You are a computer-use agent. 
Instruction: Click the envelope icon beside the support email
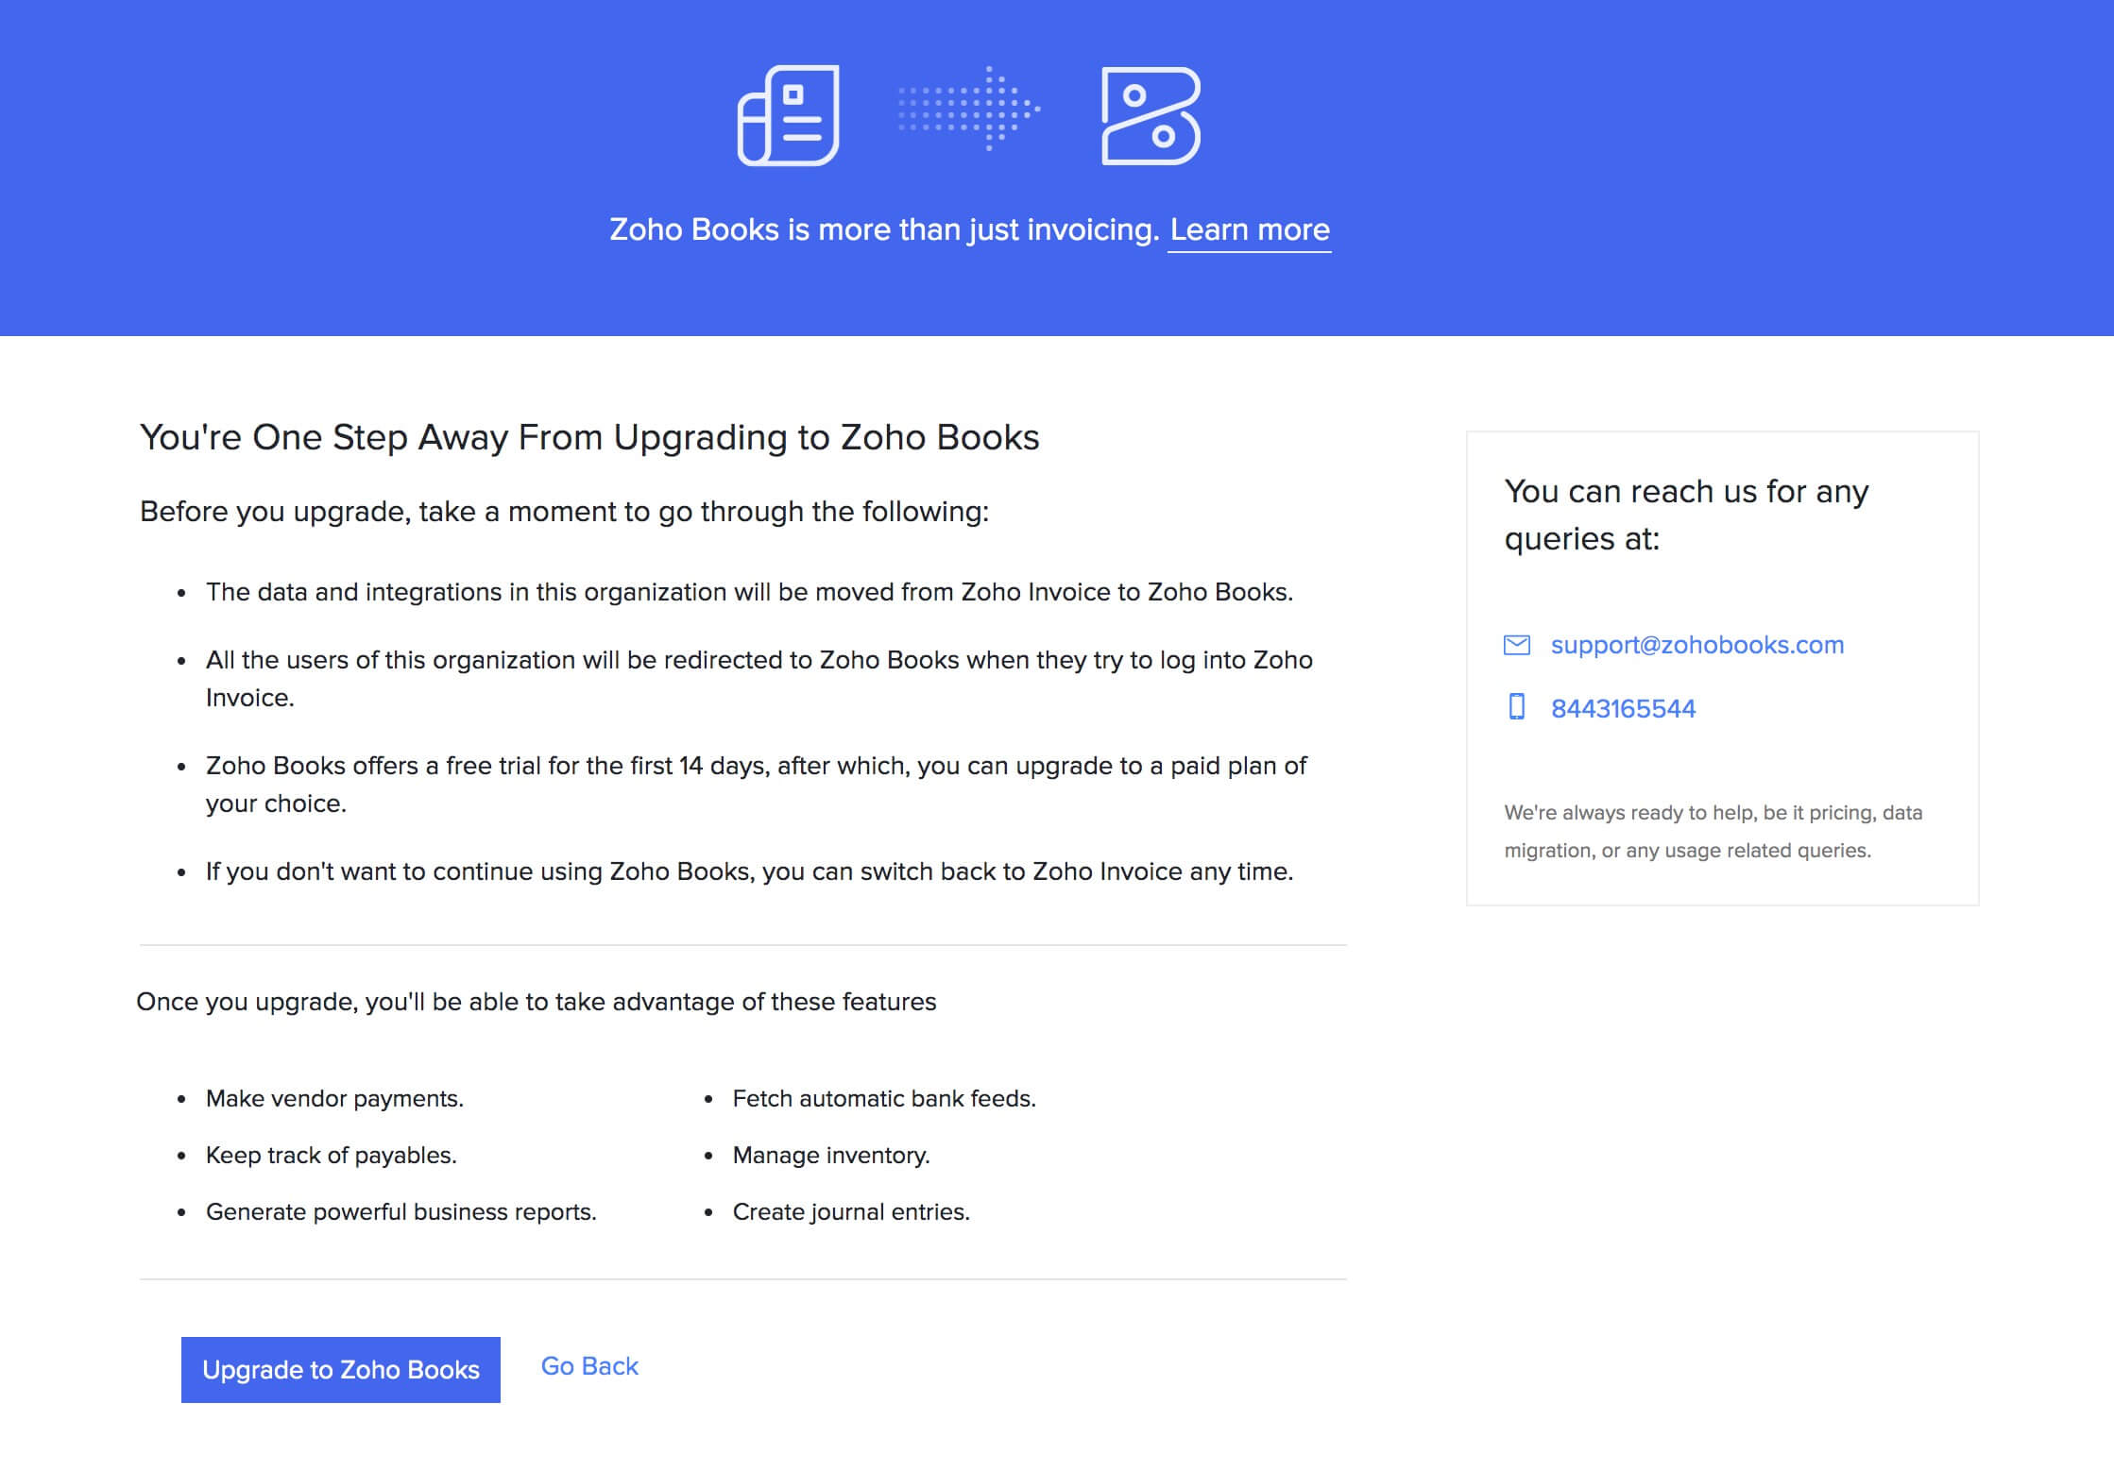(1518, 645)
